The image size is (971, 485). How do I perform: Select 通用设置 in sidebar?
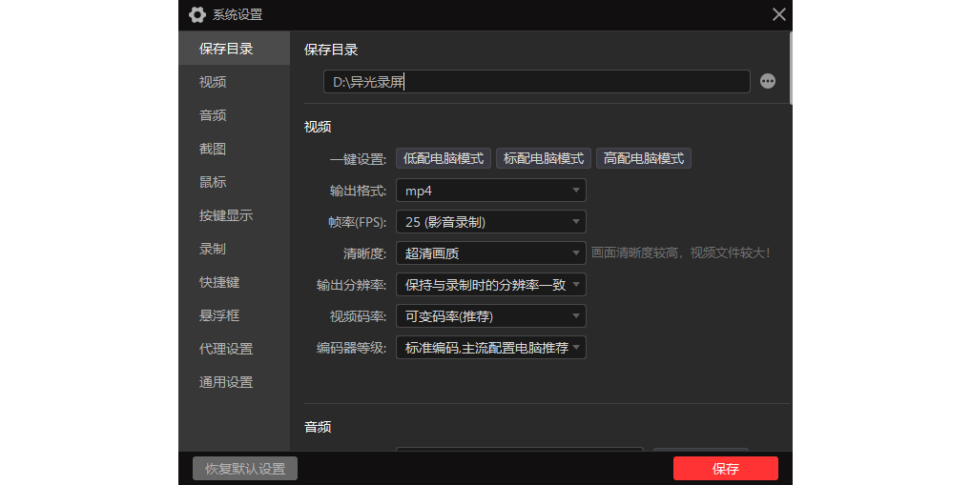234,382
